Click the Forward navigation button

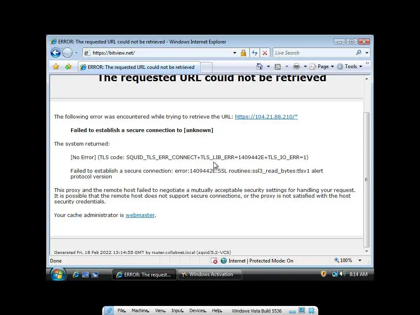pos(68,53)
